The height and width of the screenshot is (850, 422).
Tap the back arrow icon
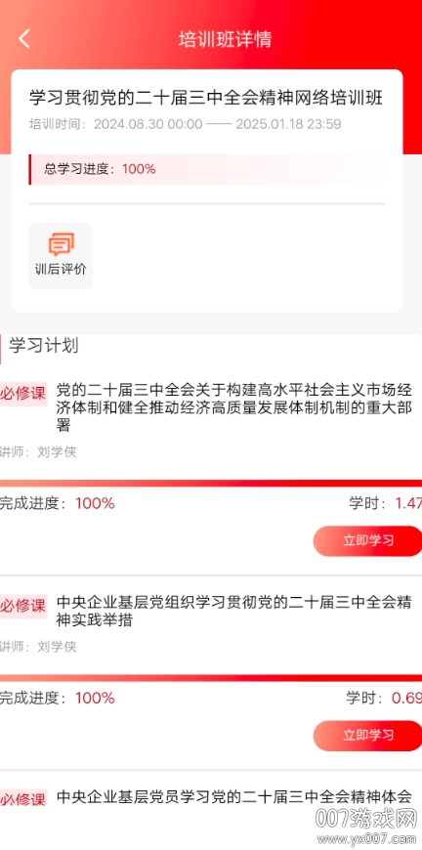click(x=24, y=39)
